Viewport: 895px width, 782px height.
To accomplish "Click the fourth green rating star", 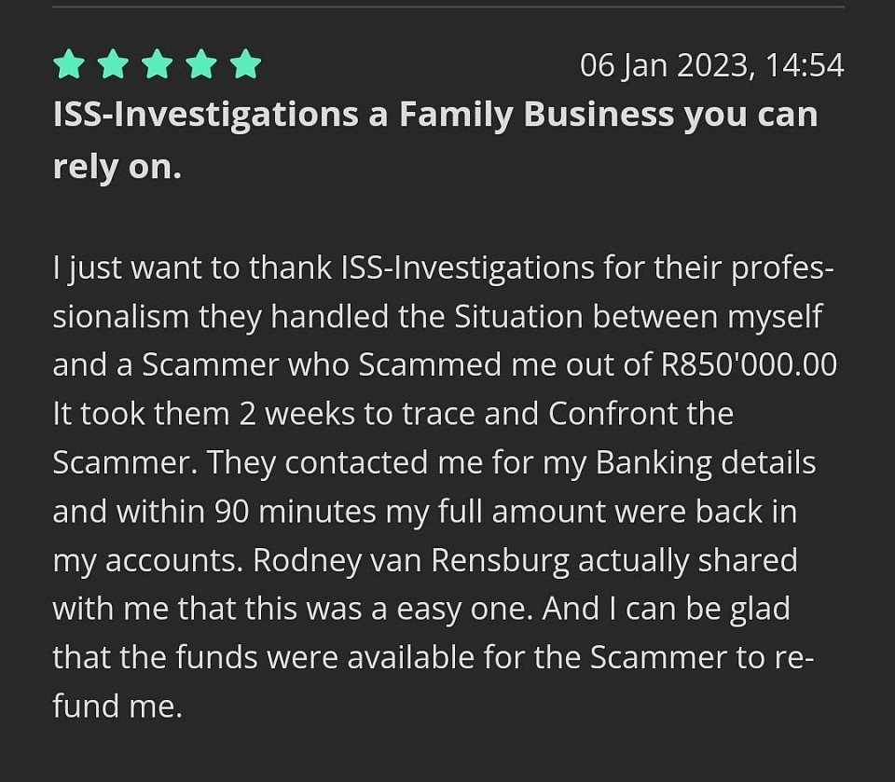I will (x=202, y=63).
